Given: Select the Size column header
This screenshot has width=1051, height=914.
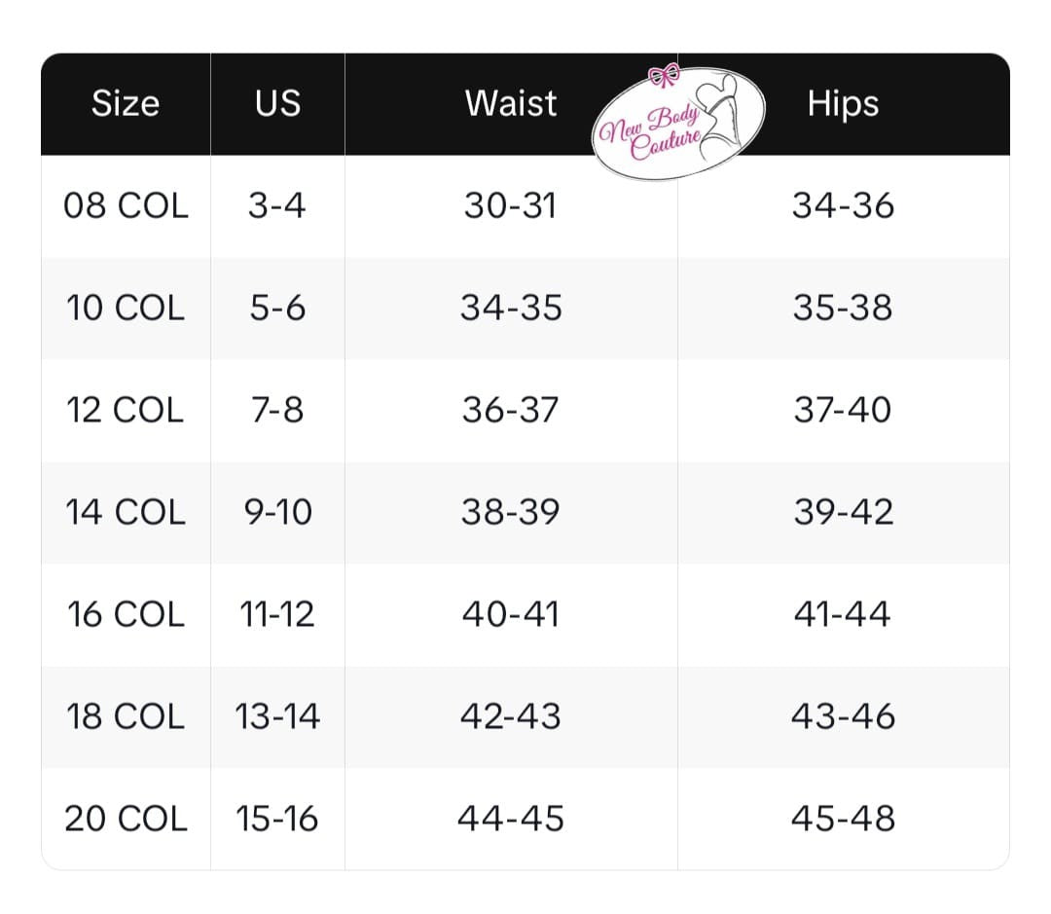Looking at the screenshot, I should 126,103.
